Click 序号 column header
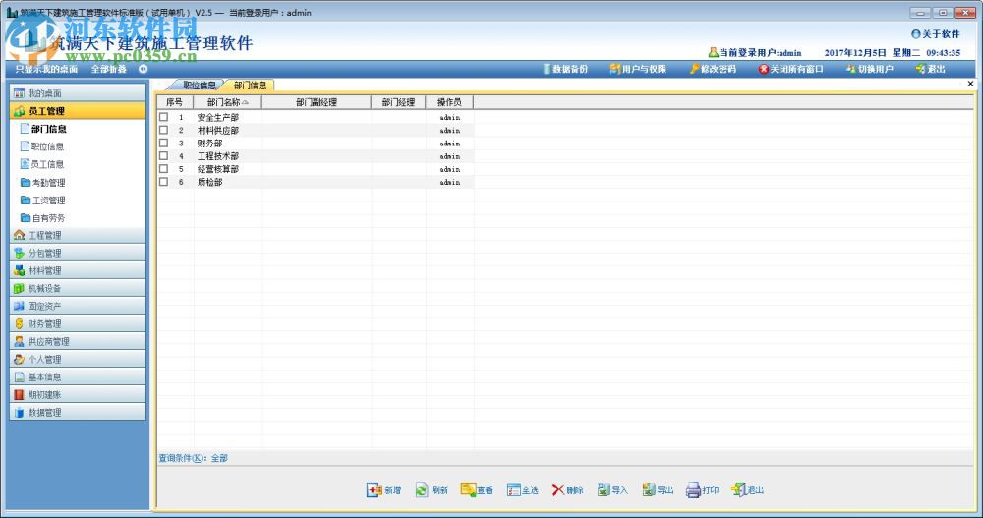This screenshot has height=518, width=983. [x=175, y=102]
